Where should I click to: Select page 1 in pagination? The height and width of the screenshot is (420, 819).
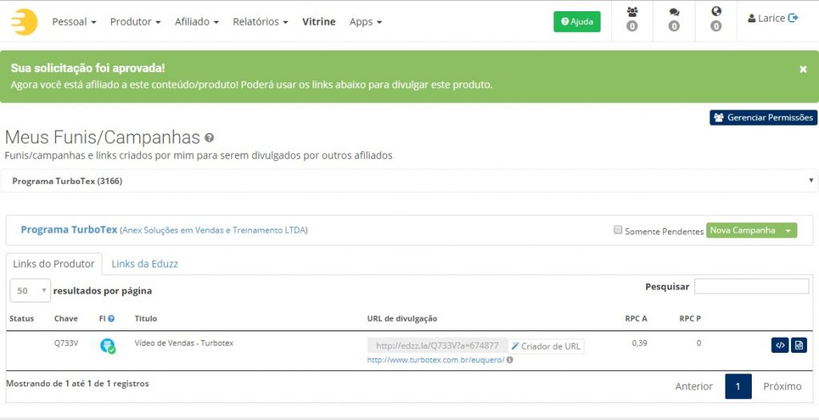[x=738, y=386]
